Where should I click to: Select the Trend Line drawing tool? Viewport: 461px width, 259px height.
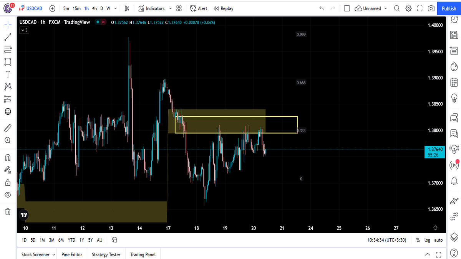click(8, 37)
